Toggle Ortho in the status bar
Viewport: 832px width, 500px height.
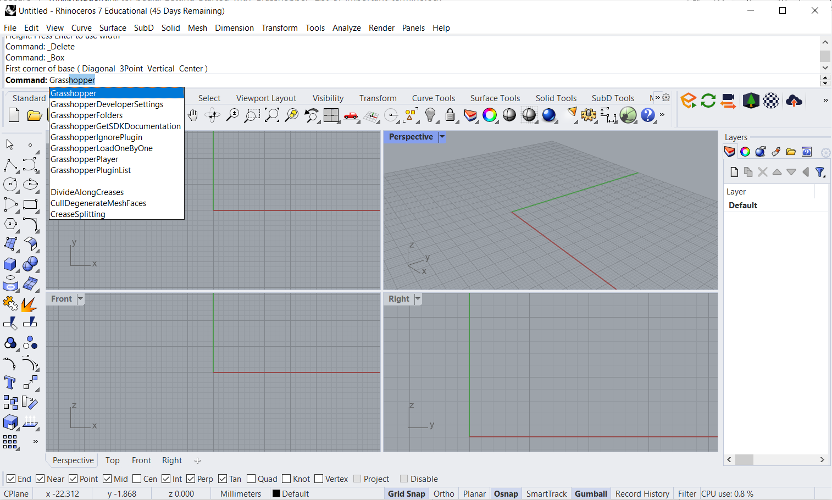[443, 494]
